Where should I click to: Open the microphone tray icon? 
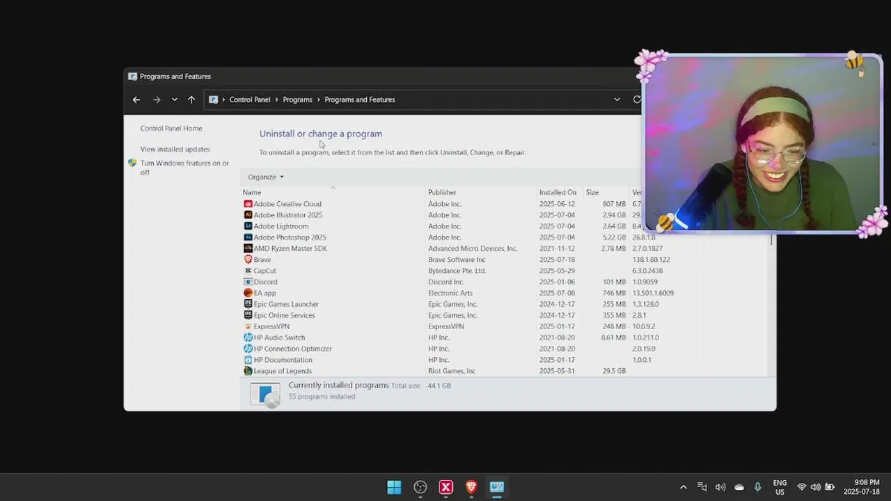click(758, 487)
